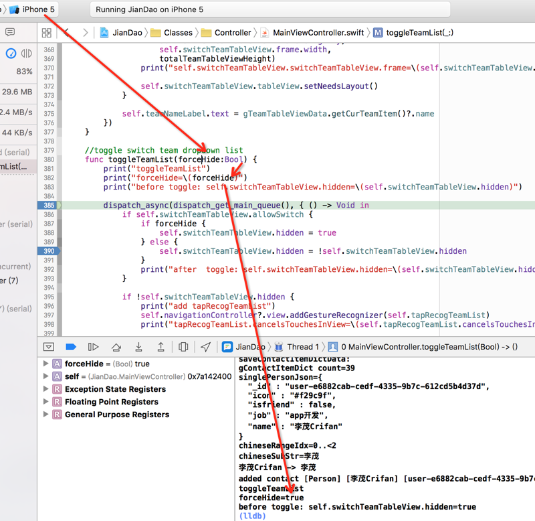Image resolution: width=535 pixels, height=521 pixels.
Task: Expand the self variable
Action: pyautogui.click(x=45, y=376)
